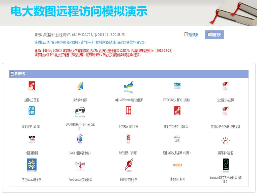Viewport: 257px width, 193px height.
Task: Click the blue 温馨提示 reminder text
Action: point(90,42)
